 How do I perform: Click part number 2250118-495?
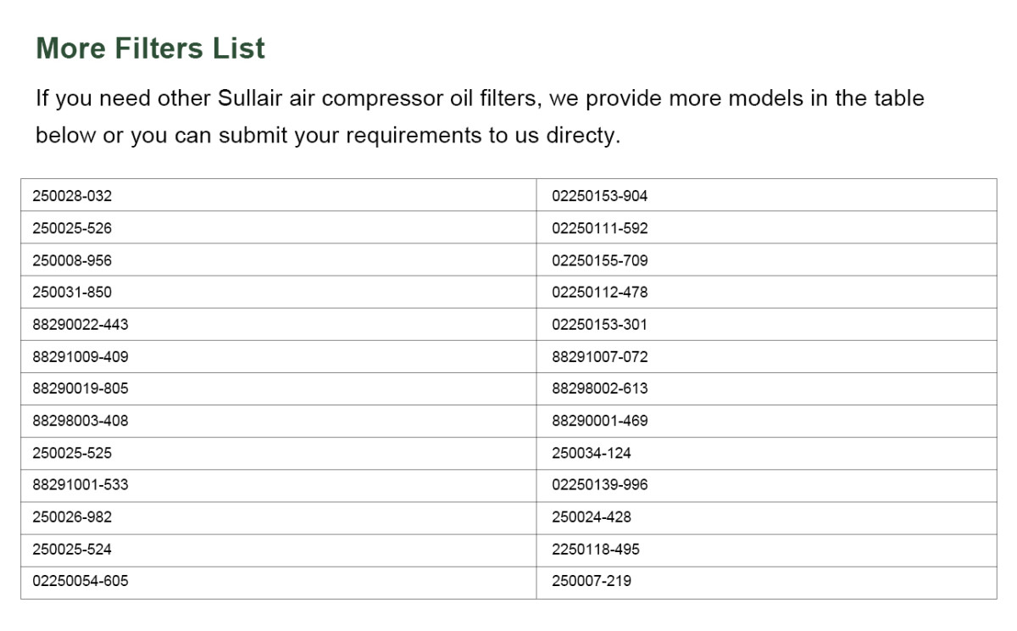tap(596, 549)
